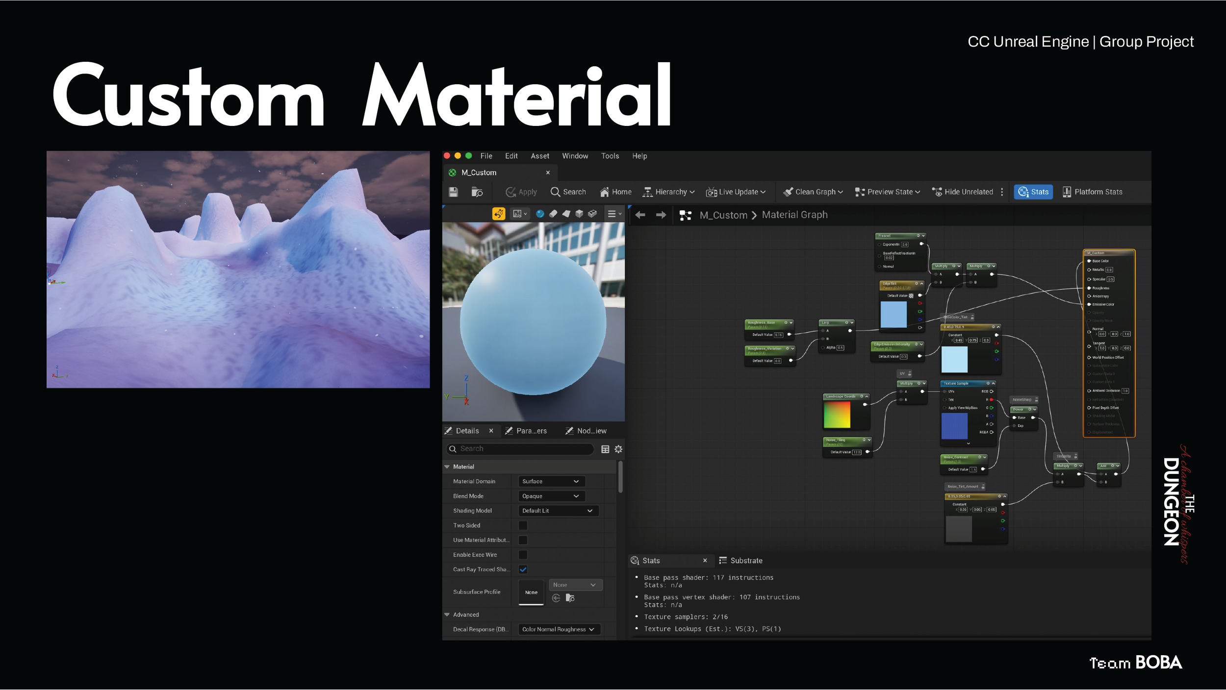Open toolbar overflow three-dot menu
The height and width of the screenshot is (690, 1226).
click(1002, 192)
